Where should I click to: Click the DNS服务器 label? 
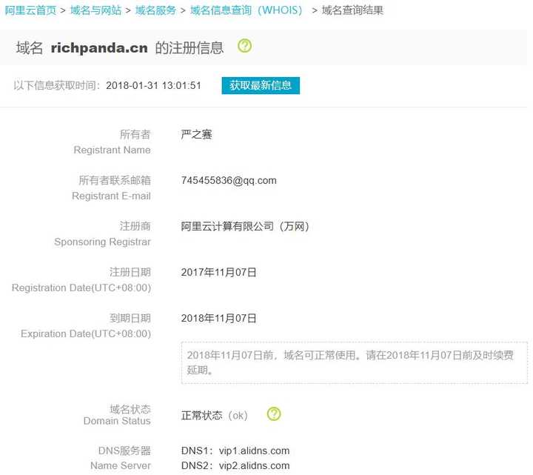click(124, 451)
